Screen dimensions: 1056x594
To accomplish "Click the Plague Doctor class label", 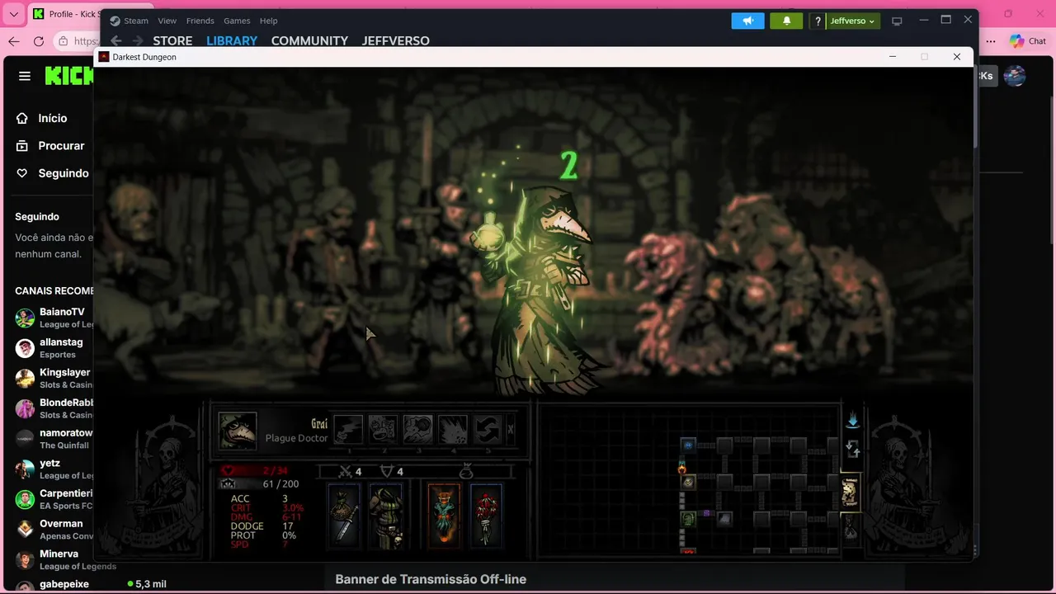I will (x=296, y=438).
